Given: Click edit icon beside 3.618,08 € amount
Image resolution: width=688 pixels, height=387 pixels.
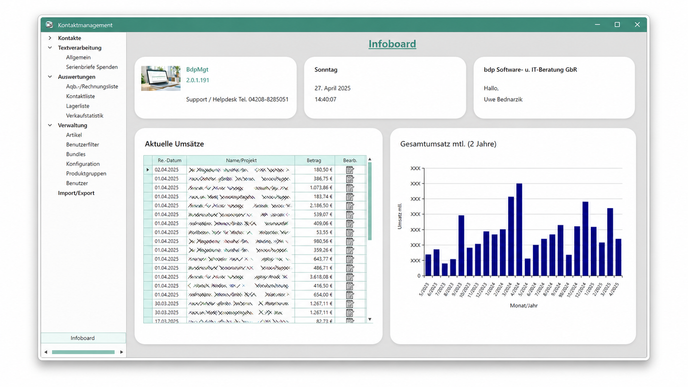Looking at the screenshot, I should point(350,277).
